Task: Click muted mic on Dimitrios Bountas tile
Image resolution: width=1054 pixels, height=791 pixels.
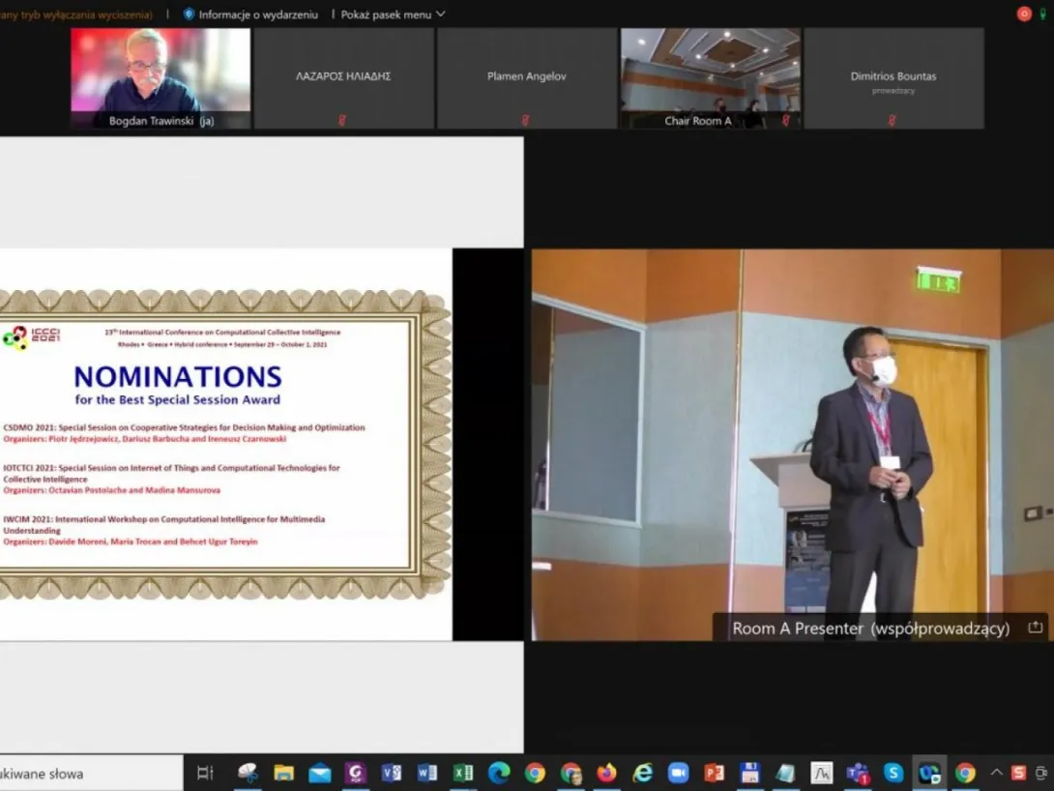Action: [892, 121]
